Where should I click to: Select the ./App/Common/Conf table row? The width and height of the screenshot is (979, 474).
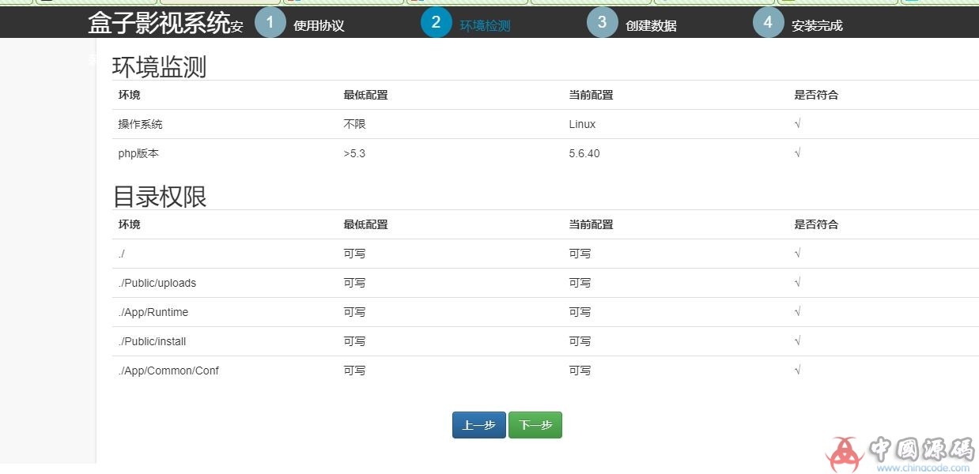click(x=168, y=370)
